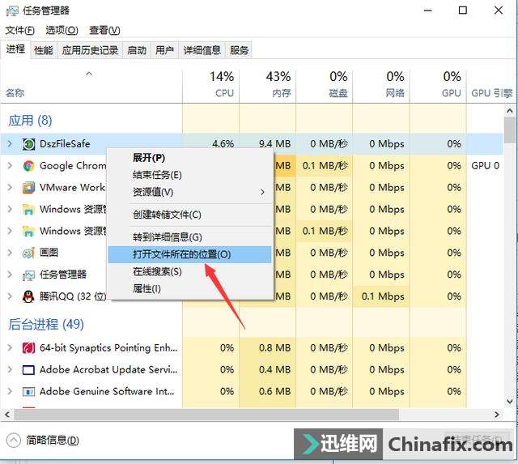Sort by the 名称 column header
Viewport: 518px width, 464px height.
pos(91,84)
